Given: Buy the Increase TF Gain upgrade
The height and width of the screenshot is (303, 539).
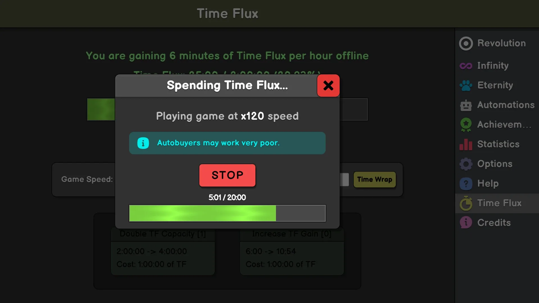Looking at the screenshot, I should (x=292, y=252).
